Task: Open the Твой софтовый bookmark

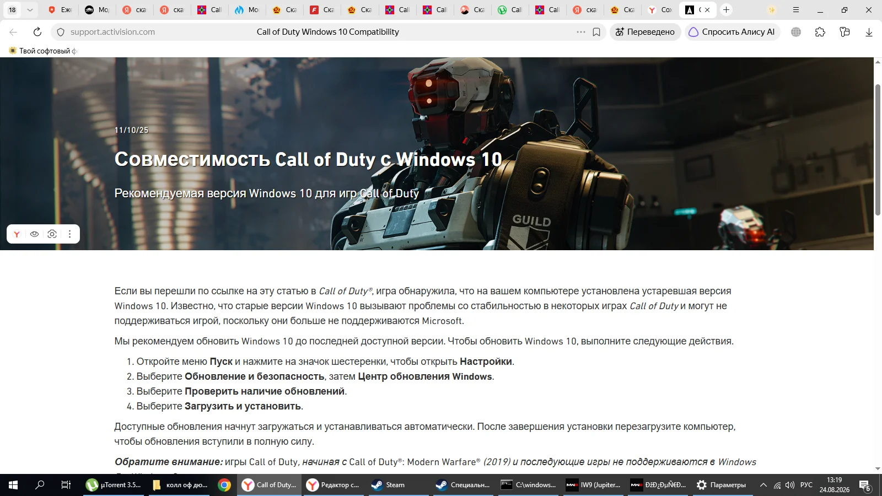Action: [42, 51]
